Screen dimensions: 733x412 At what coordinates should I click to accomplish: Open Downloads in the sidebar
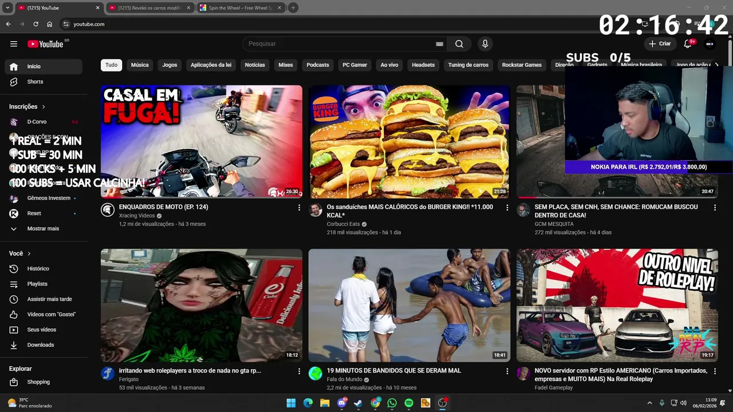(44, 345)
